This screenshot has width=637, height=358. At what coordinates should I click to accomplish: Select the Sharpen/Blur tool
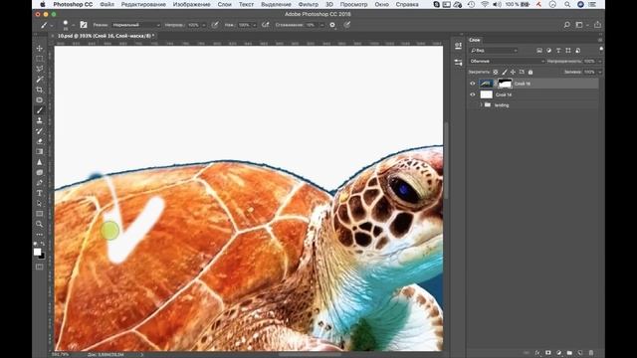tap(40, 162)
